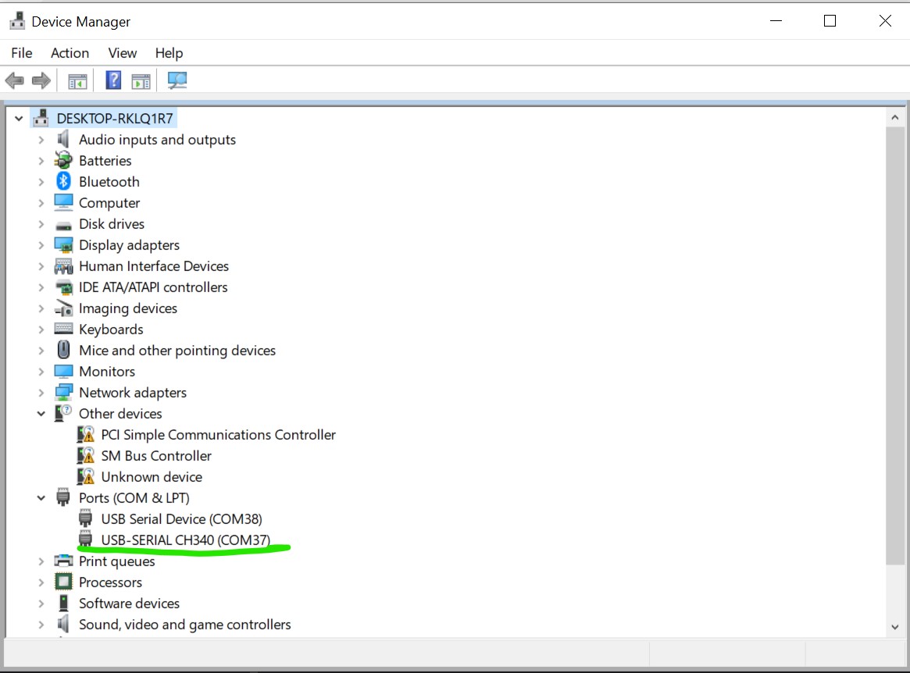Select PCI Simple Communications Controller label
This screenshot has height=673, width=910.
(x=218, y=435)
